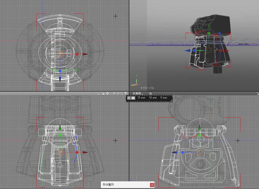Open the viewport settings gear menu
259x189 pixels.
click(108, 94)
